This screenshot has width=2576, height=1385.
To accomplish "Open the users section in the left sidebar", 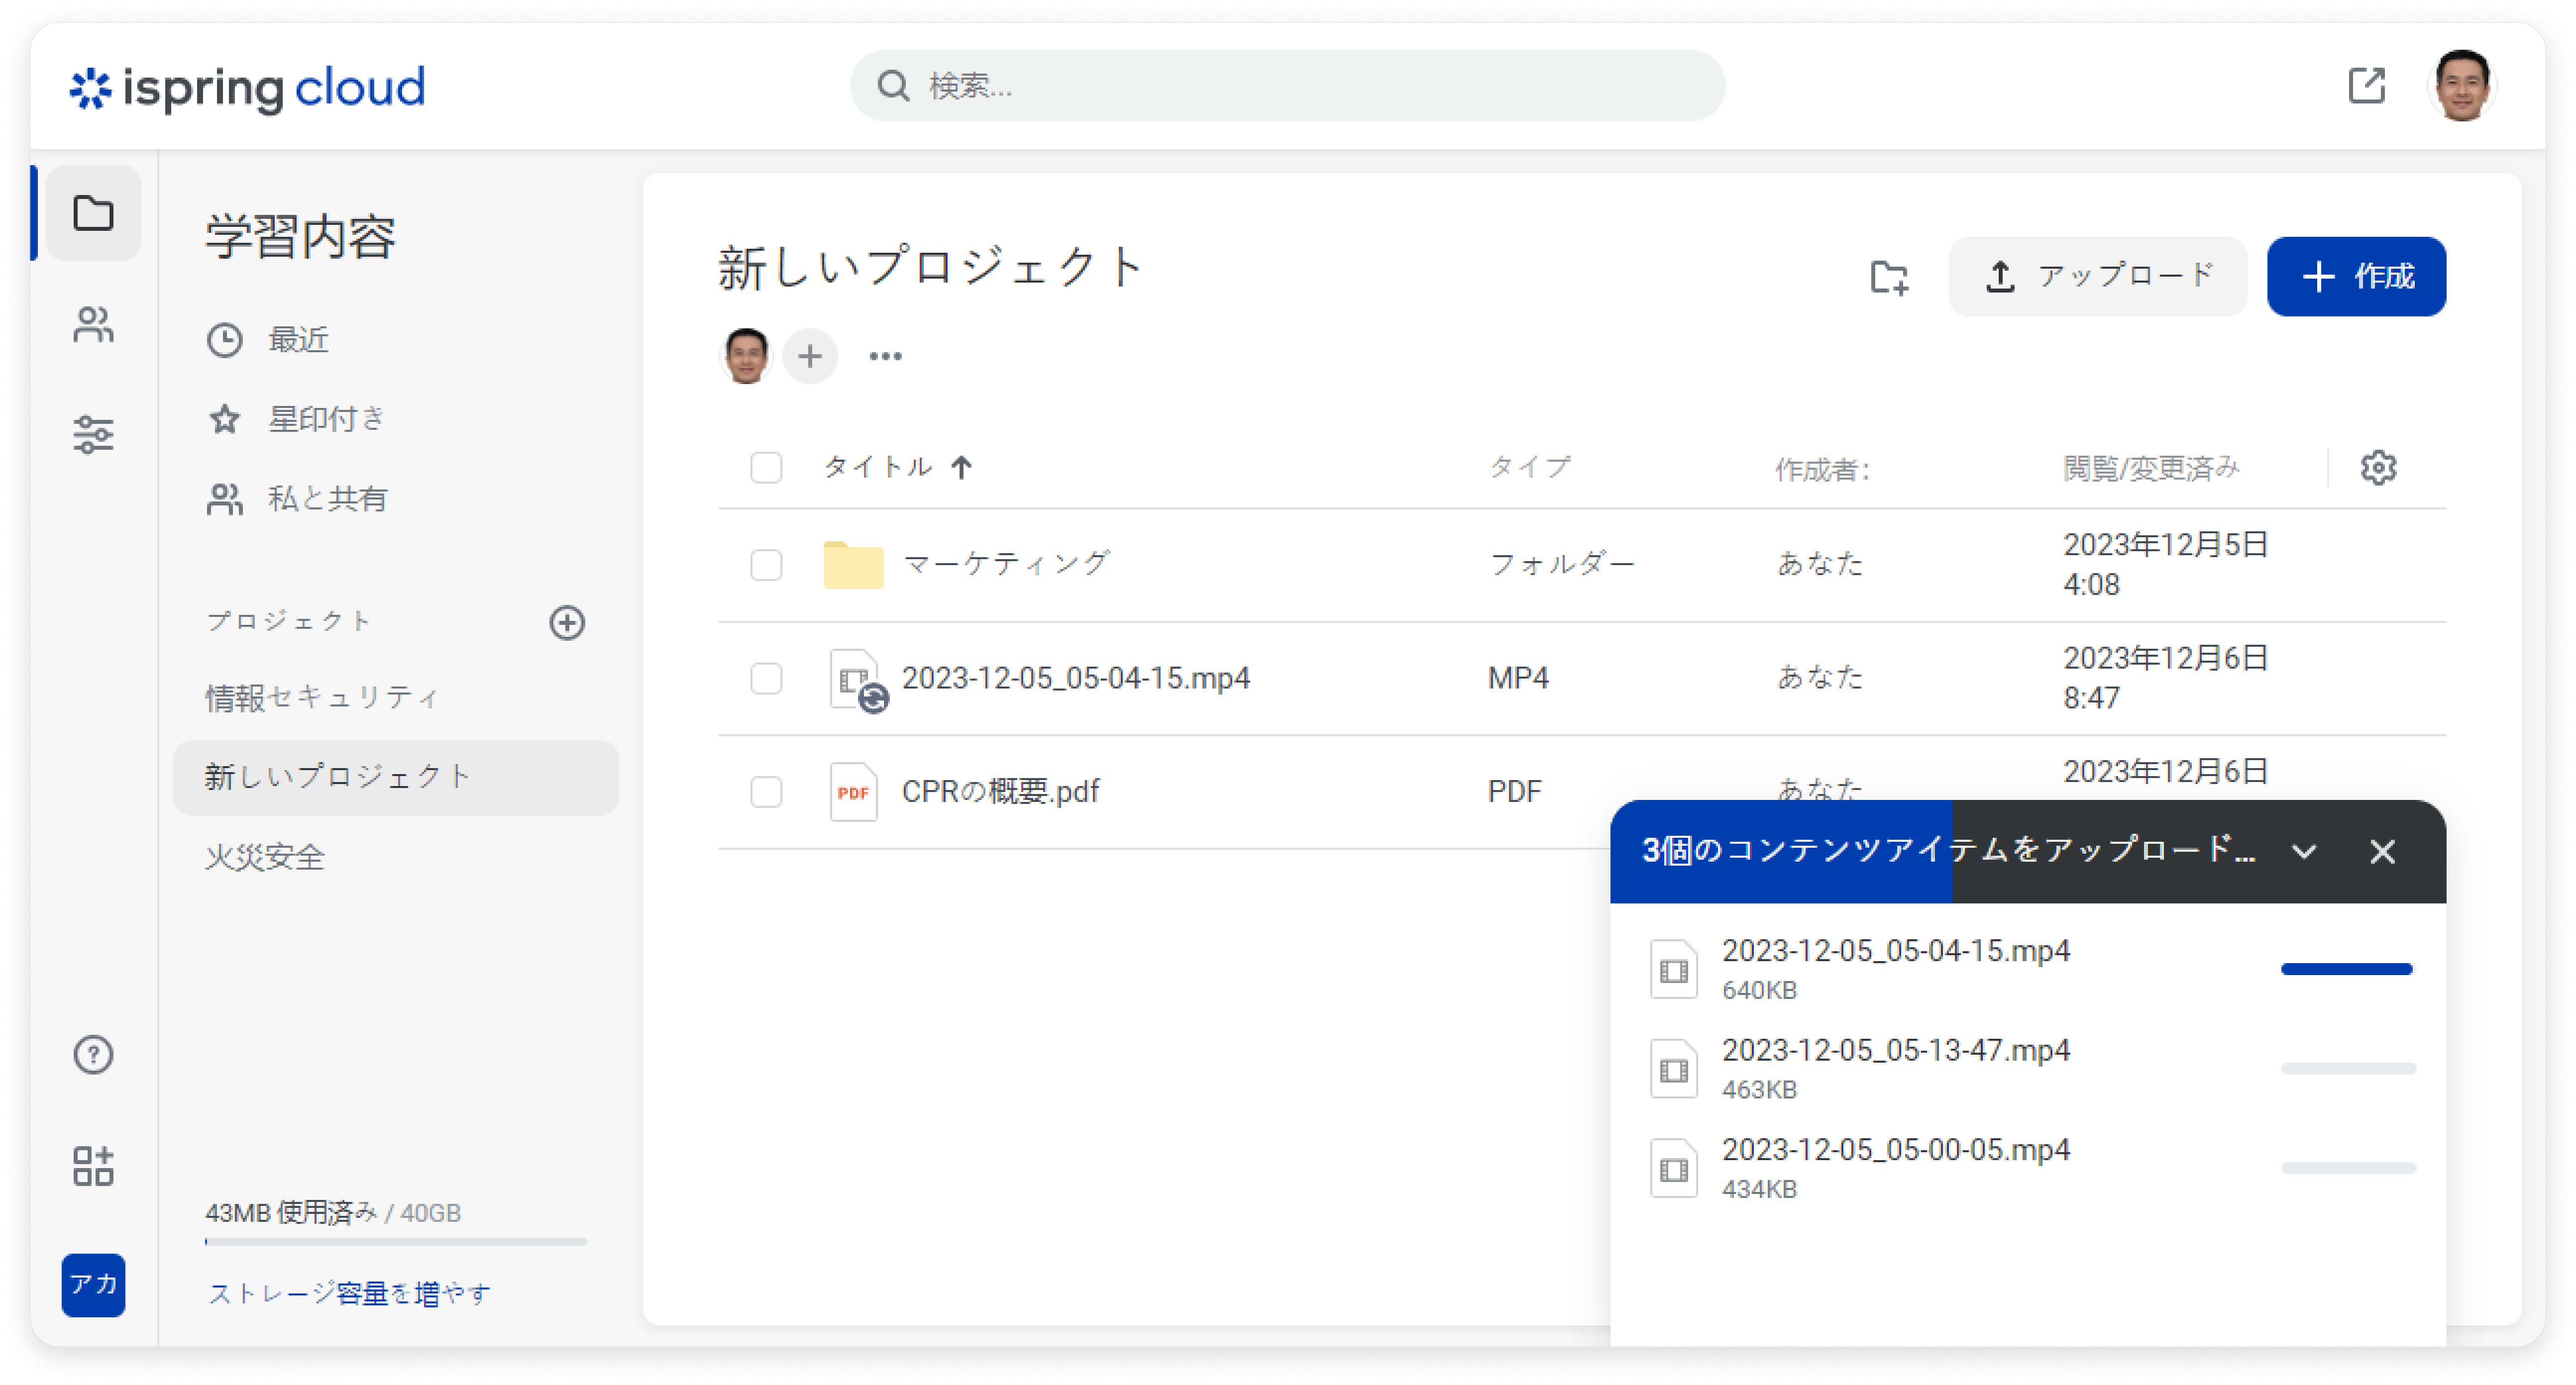I will click(93, 325).
